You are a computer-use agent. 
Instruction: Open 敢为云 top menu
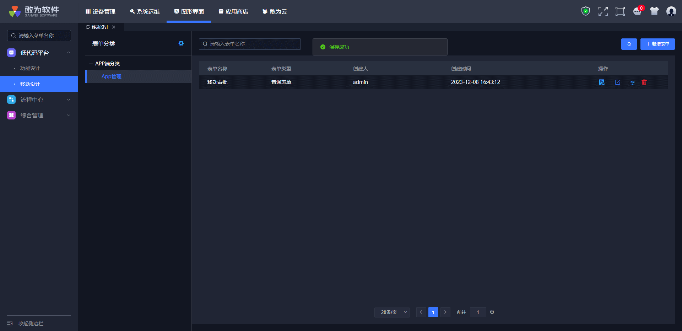(x=275, y=11)
